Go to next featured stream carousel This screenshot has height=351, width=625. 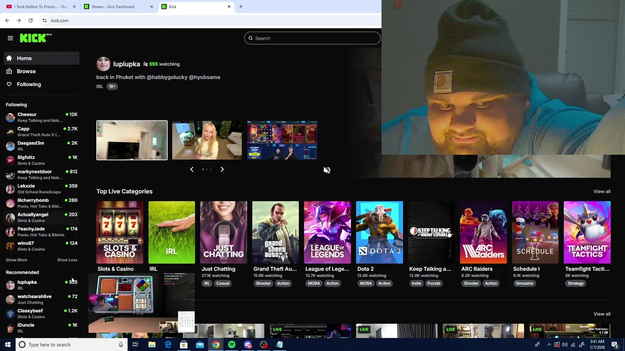[222, 169]
